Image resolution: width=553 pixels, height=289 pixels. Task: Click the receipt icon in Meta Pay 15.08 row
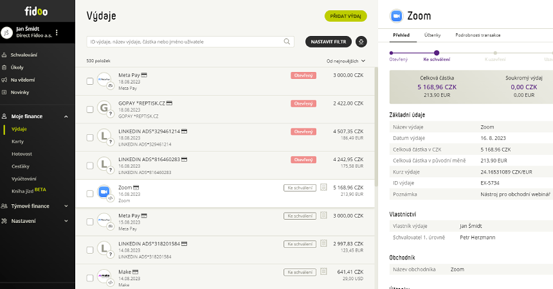click(x=323, y=215)
